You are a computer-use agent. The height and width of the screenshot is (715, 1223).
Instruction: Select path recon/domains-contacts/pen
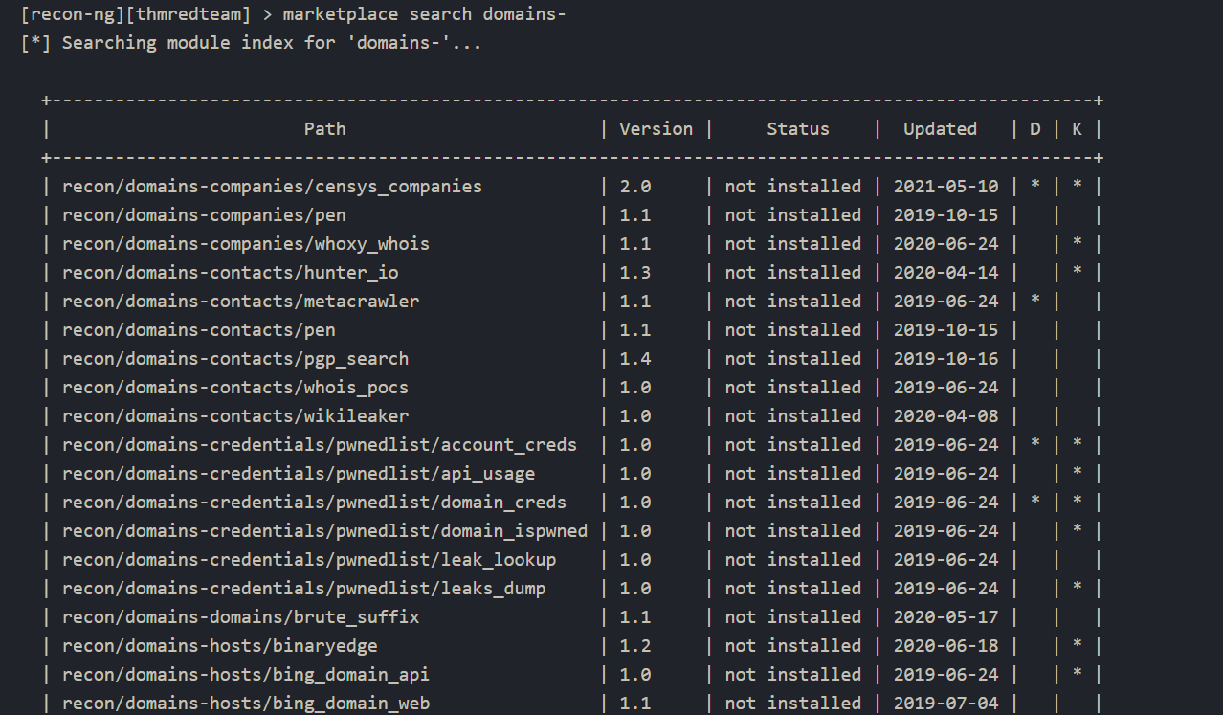198,330
